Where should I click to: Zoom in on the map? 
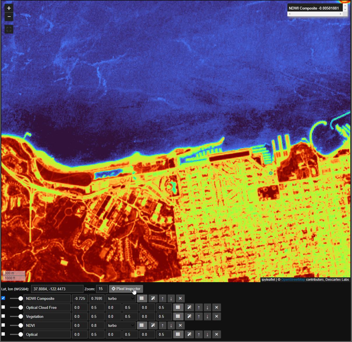tap(9, 8)
